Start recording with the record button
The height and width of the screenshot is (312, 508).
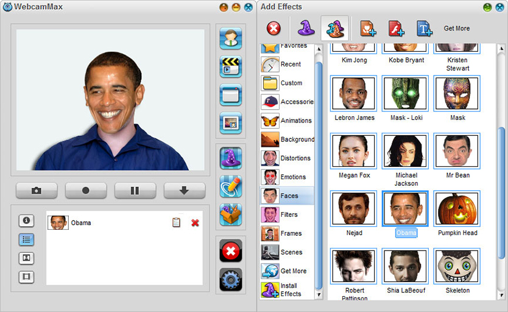(x=86, y=190)
